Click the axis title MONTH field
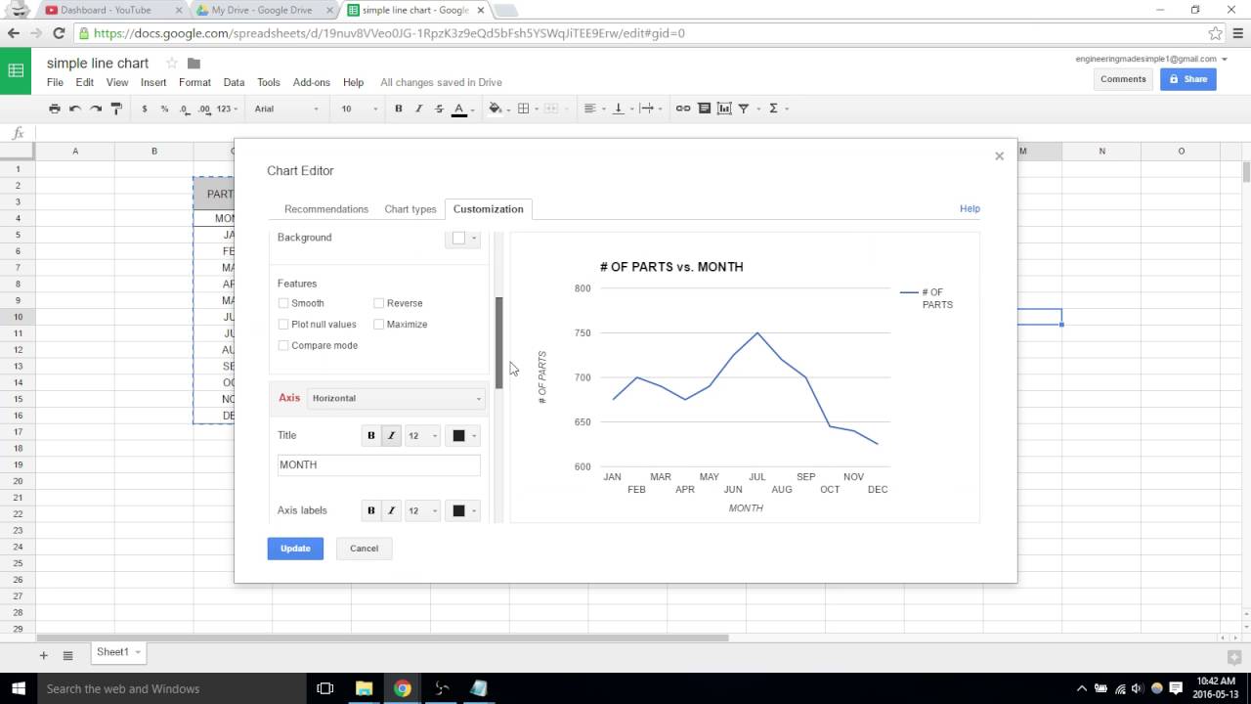 (x=379, y=465)
